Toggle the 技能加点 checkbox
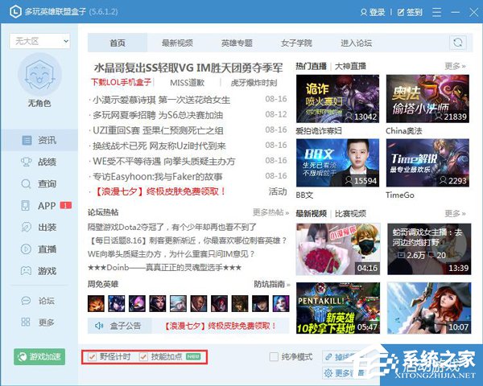This screenshot has width=483, height=386. (x=143, y=357)
